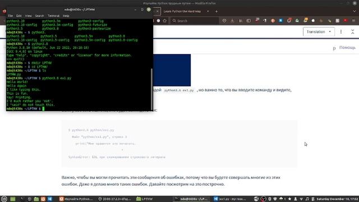Click the green house extension icon in Firefox toolbar

297,20
